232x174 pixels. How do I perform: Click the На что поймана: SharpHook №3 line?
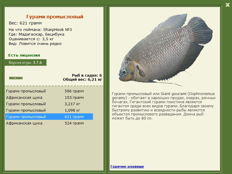pyautogui.click(x=40, y=30)
